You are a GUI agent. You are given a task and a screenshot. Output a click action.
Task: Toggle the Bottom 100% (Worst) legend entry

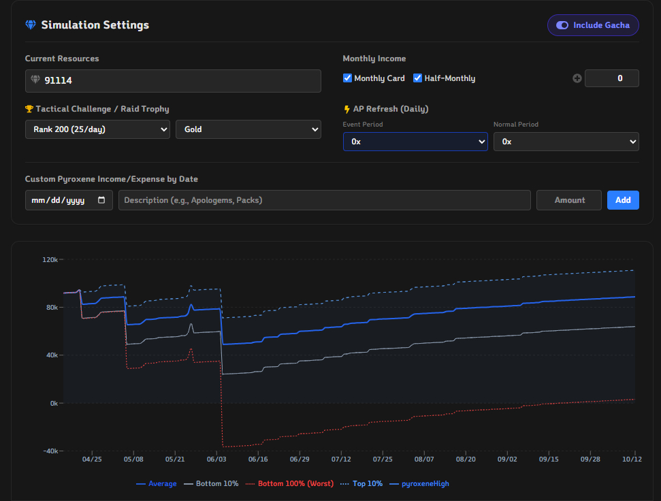pos(289,484)
